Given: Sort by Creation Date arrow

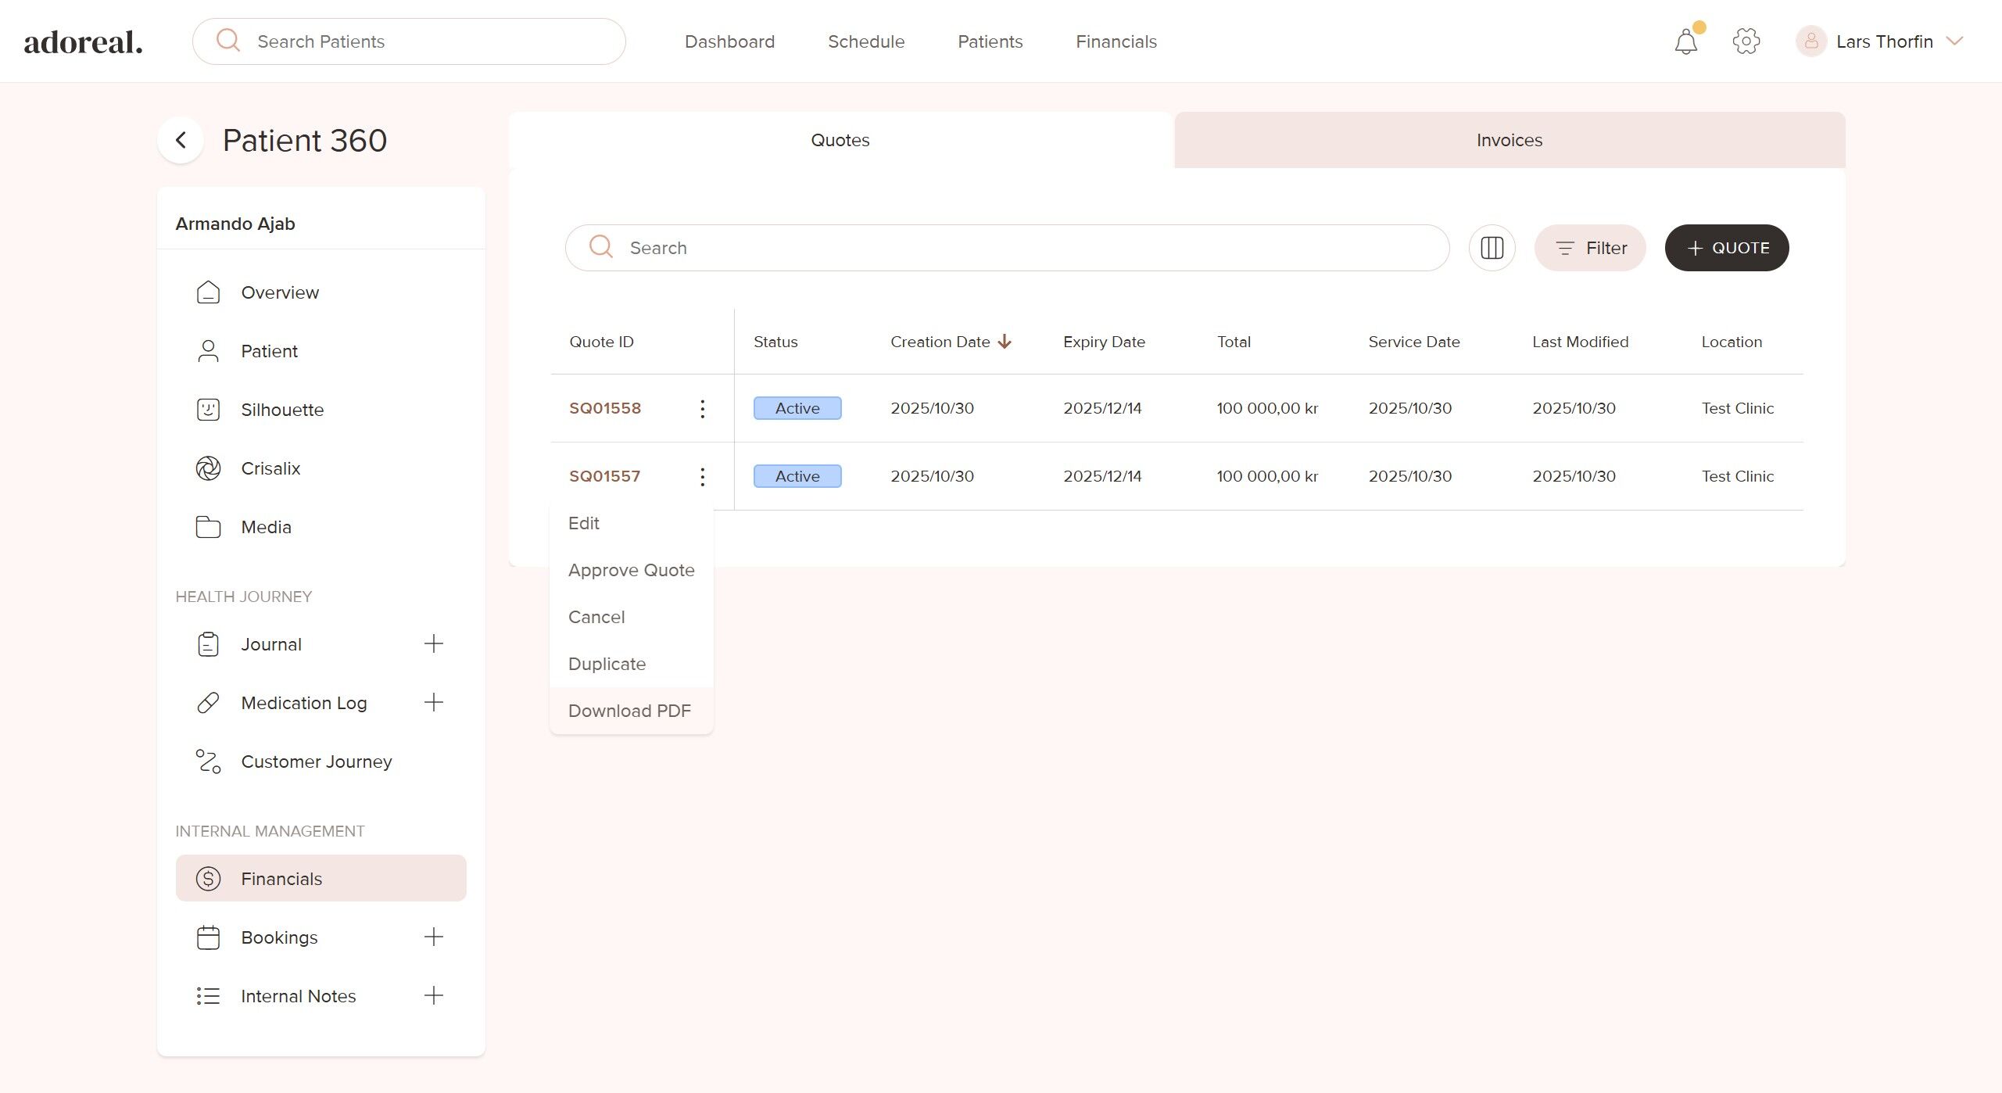Looking at the screenshot, I should (x=1005, y=342).
